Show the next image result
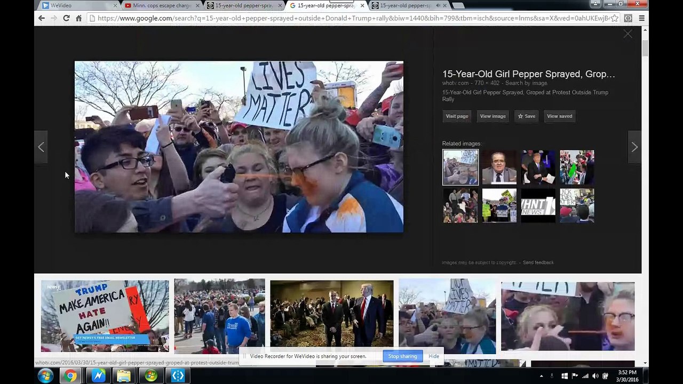This screenshot has width=683, height=384. point(634,147)
